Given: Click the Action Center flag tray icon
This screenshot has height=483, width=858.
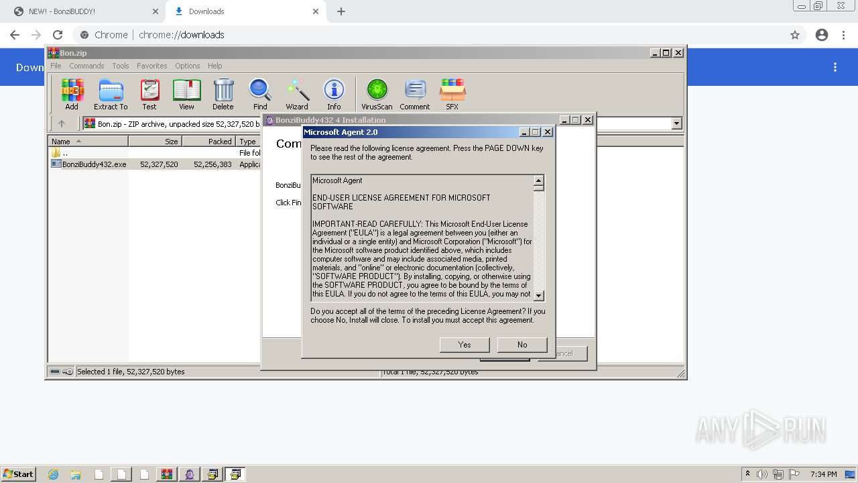Looking at the screenshot, I should point(794,474).
